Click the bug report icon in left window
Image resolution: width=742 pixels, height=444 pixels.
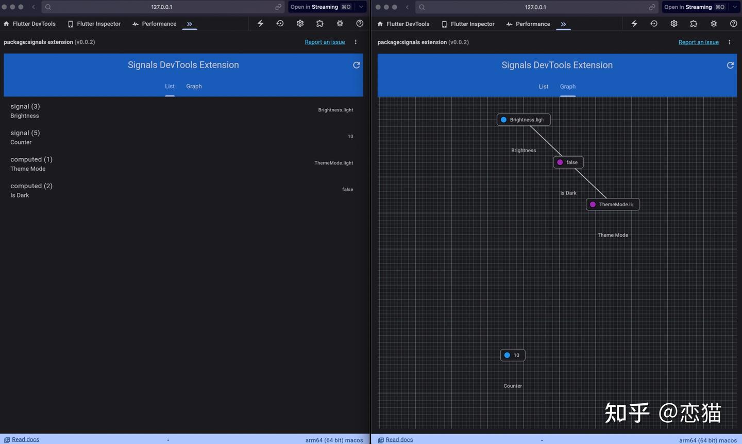coord(340,24)
